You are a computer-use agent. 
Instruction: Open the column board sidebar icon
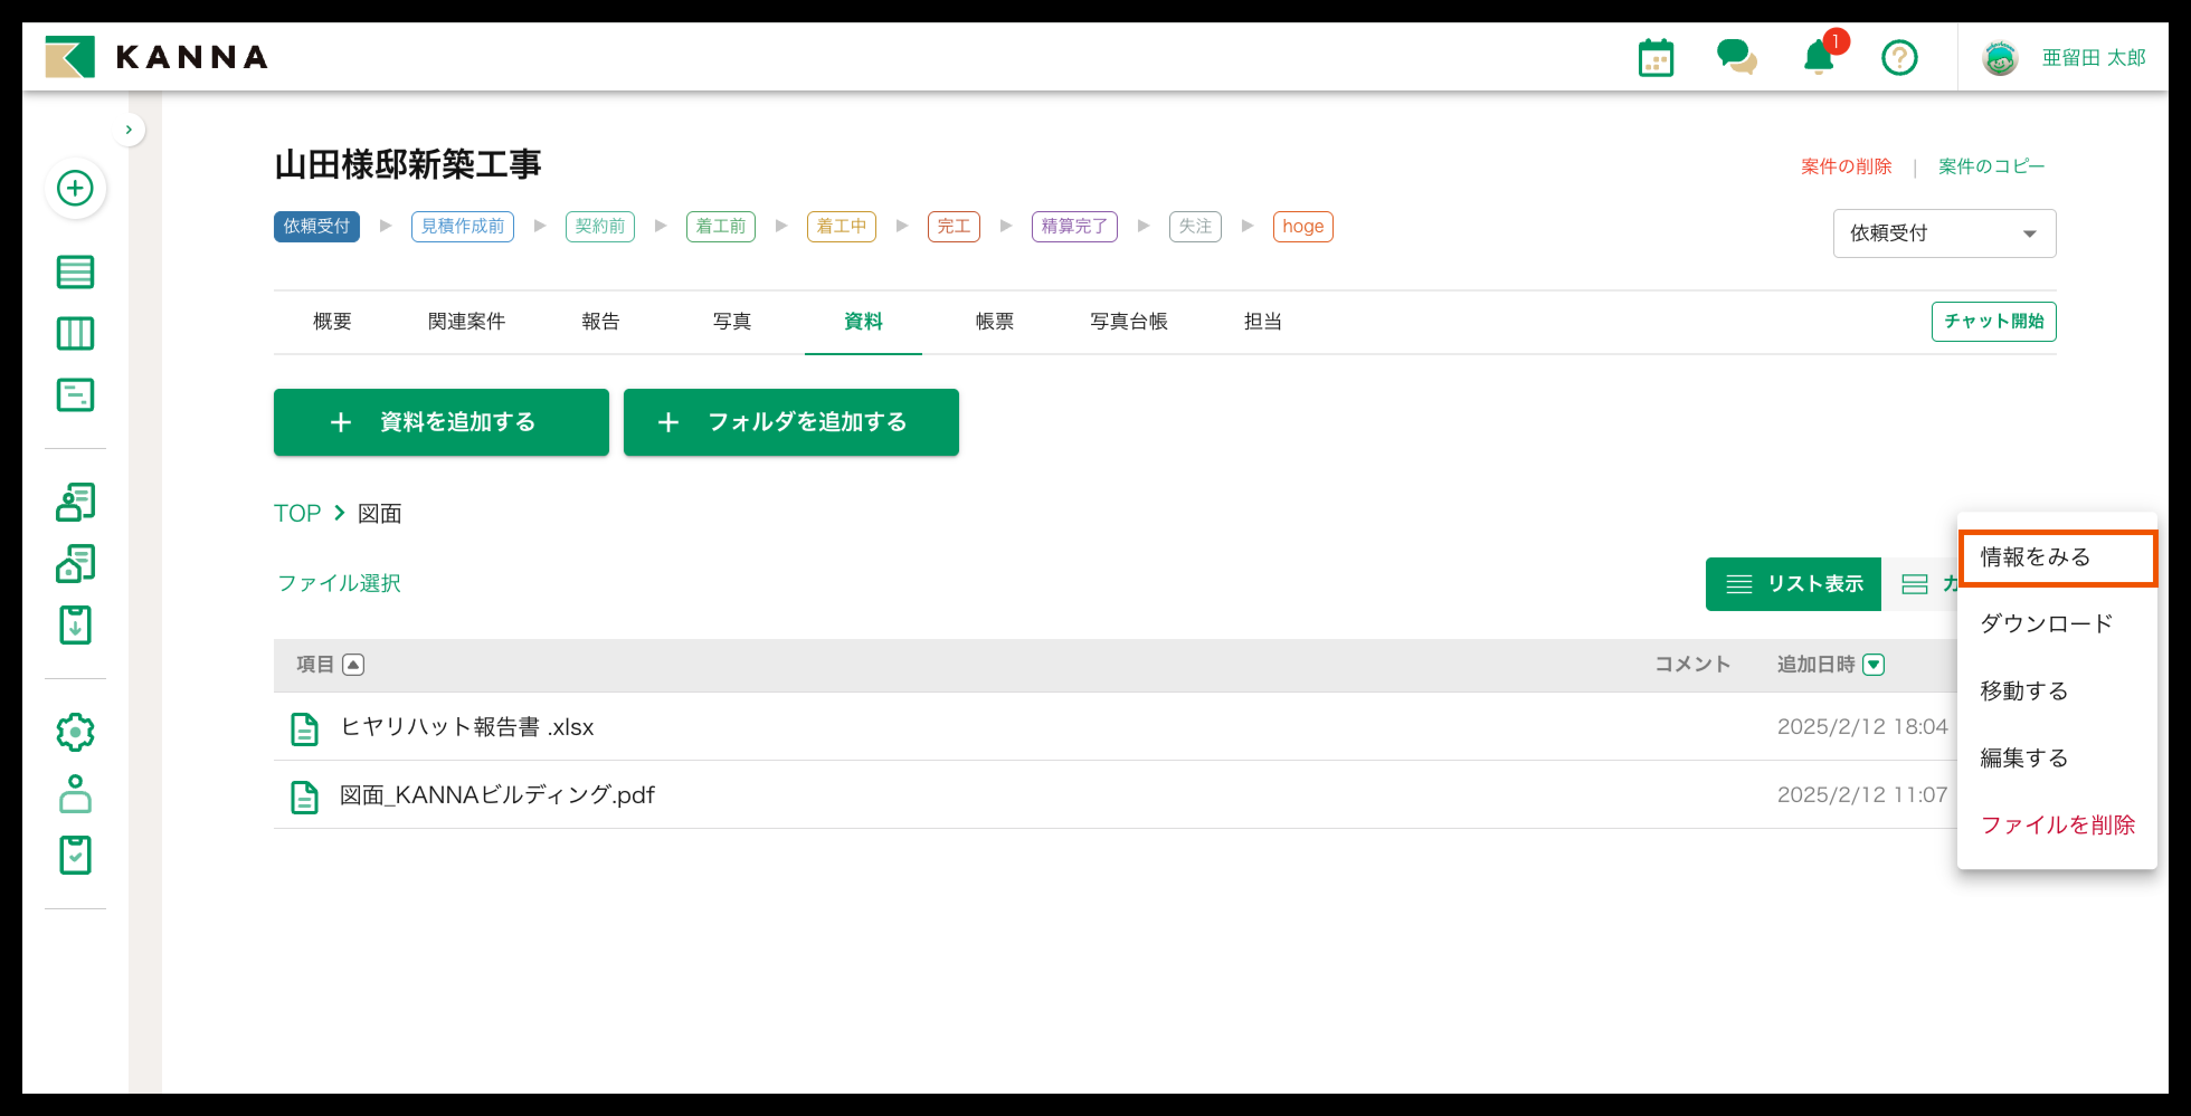[75, 333]
